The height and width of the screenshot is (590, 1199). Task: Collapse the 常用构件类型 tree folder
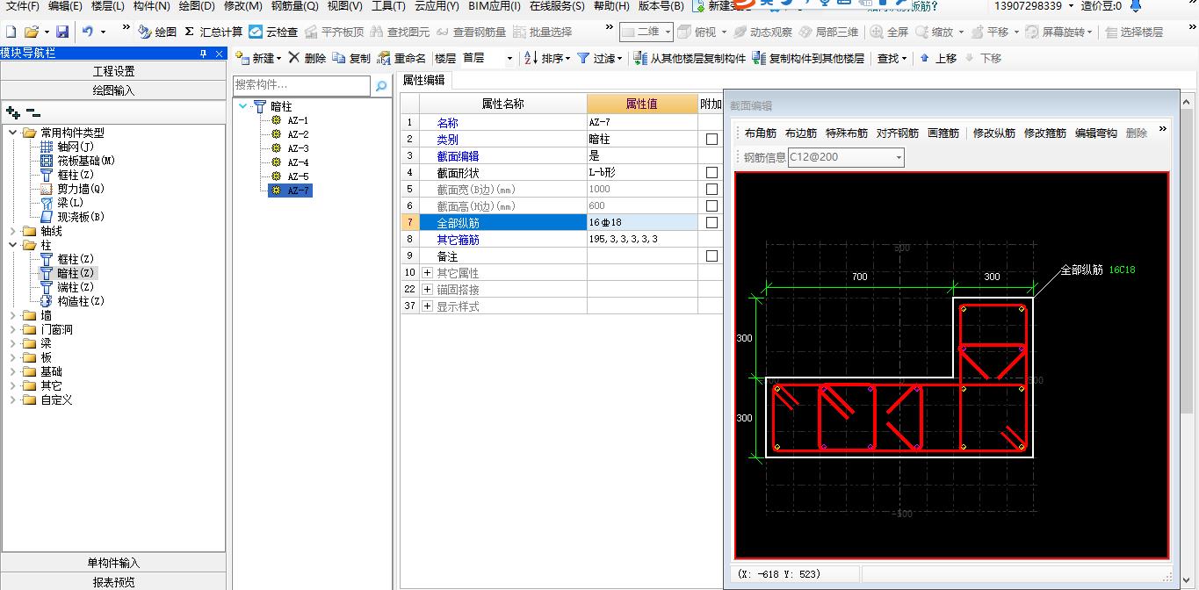[12, 133]
